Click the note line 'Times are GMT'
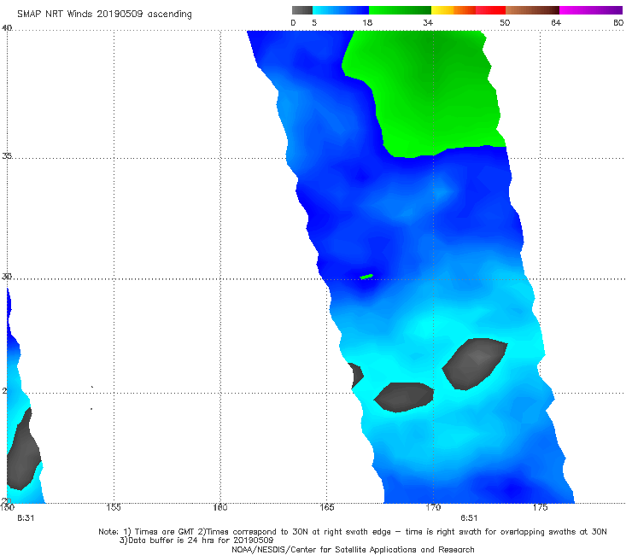The image size is (632, 555). tap(352, 532)
